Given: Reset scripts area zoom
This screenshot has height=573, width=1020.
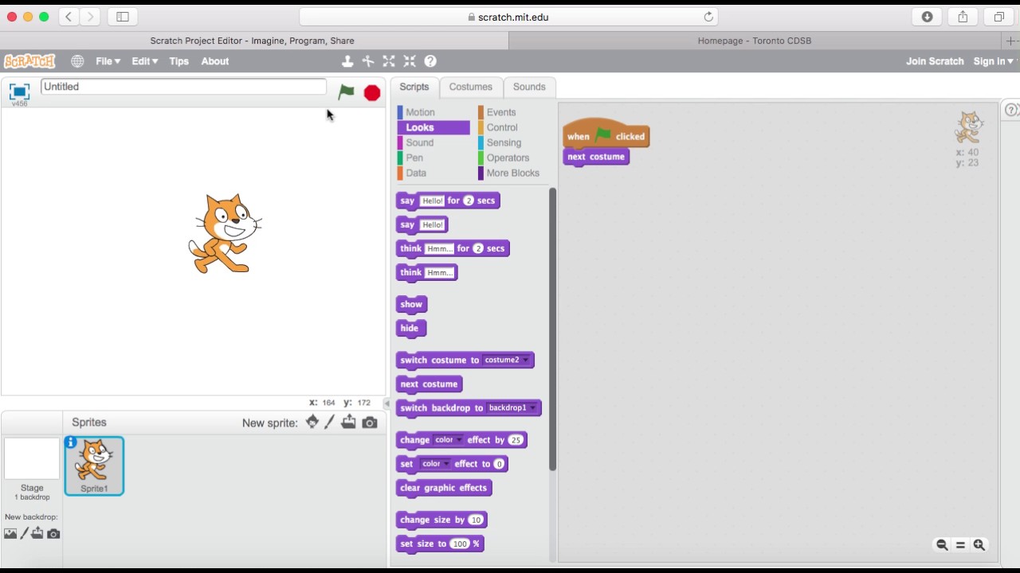Looking at the screenshot, I should [960, 545].
